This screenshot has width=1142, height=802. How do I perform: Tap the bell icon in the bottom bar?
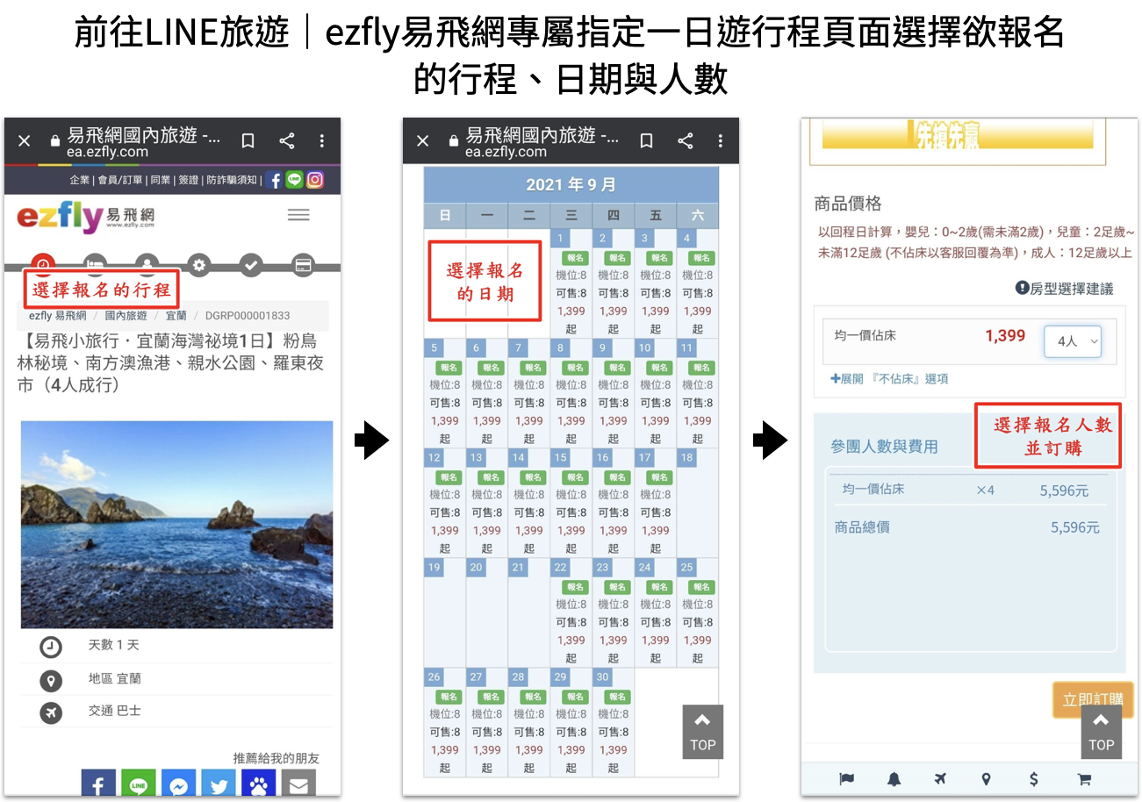click(894, 779)
